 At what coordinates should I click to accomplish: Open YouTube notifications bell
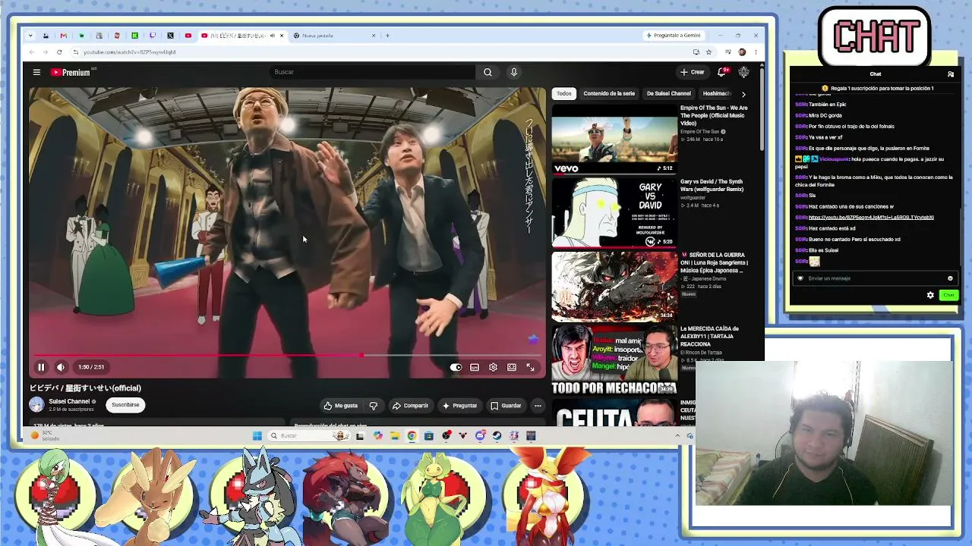tap(721, 72)
